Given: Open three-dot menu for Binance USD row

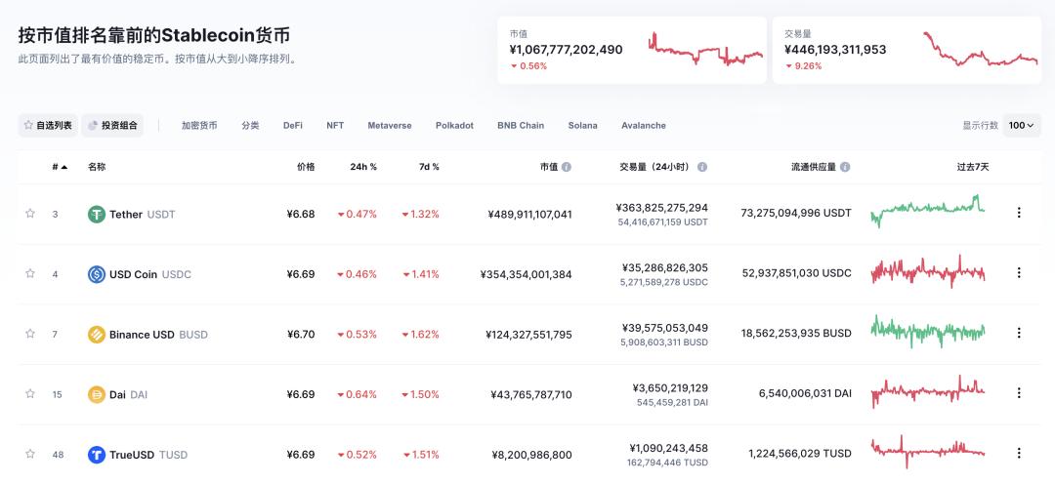Looking at the screenshot, I should coord(1019,333).
